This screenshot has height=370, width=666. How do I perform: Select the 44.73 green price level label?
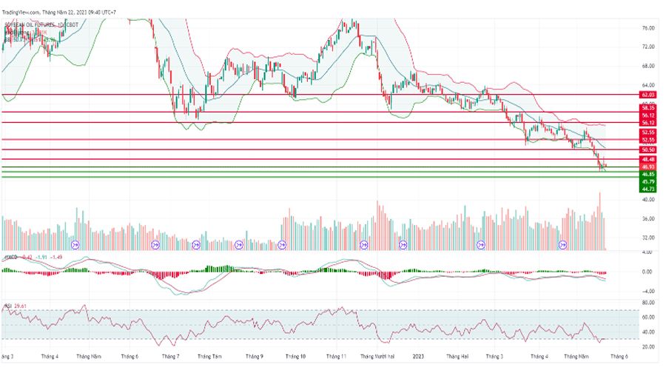tap(648, 189)
